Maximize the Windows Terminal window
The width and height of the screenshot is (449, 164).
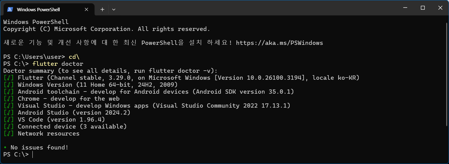click(423, 8)
